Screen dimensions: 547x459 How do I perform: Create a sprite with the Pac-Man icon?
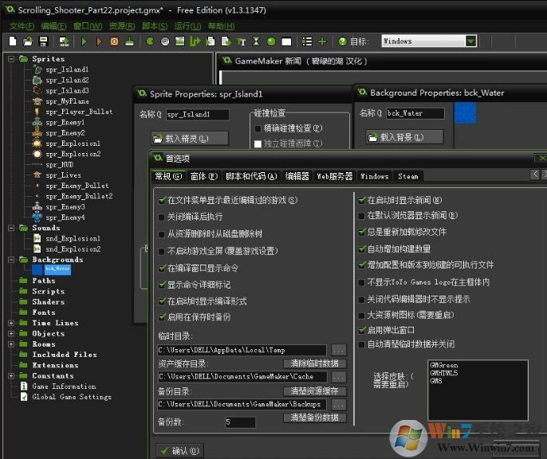150,41
